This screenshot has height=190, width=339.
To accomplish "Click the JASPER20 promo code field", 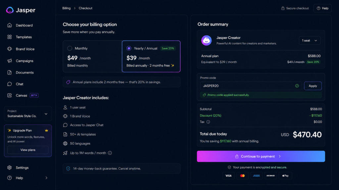I will click(251, 86).
